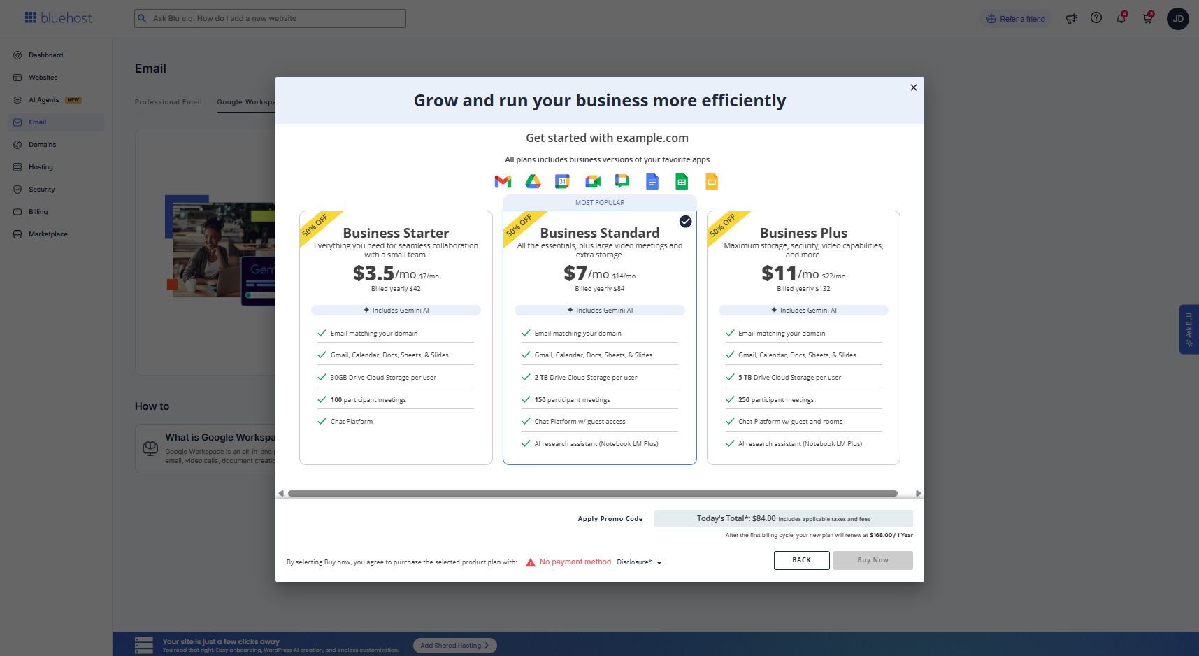
Task: Select the Business Starter plan title
Action: point(396,233)
